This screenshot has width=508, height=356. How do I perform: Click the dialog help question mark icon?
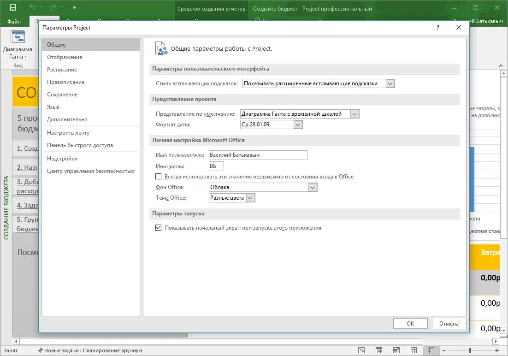point(437,27)
